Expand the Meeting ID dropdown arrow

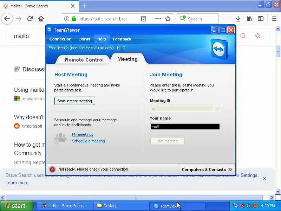pos(217,108)
